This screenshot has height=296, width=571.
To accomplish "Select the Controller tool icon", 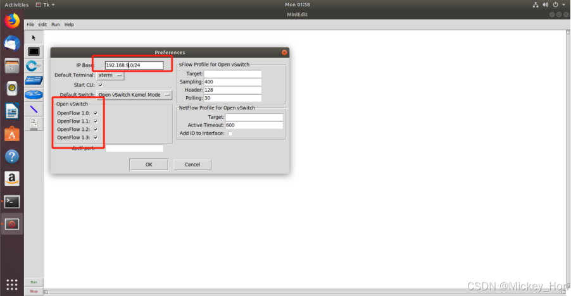I will tap(34, 124).
